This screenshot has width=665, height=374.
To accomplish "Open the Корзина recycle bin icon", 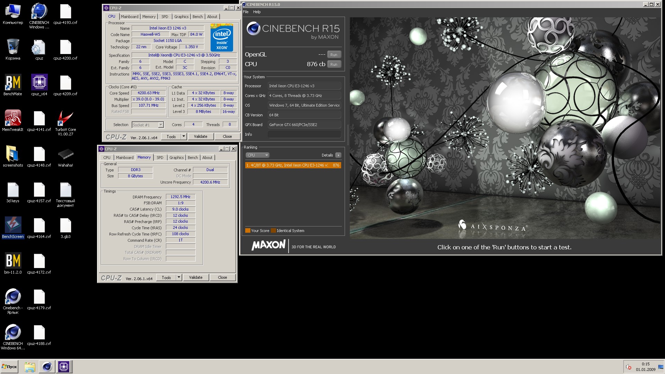I will pyautogui.click(x=13, y=50).
